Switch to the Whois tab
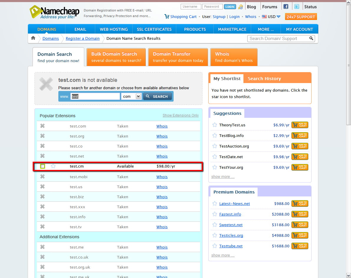The width and height of the screenshot is (351, 278). tap(234, 57)
